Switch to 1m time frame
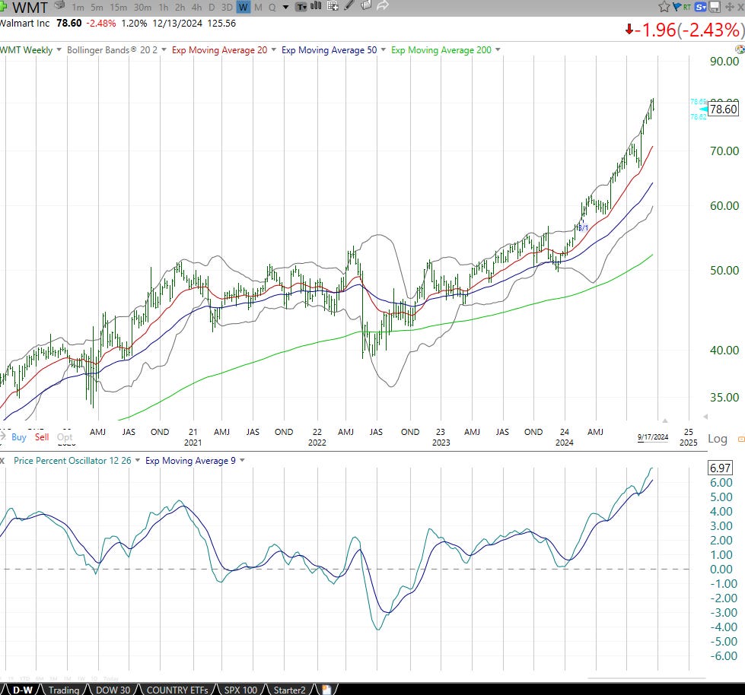This screenshot has width=745, height=695. tap(78, 7)
